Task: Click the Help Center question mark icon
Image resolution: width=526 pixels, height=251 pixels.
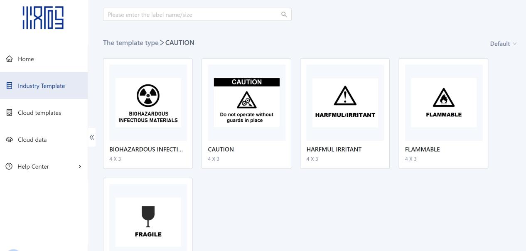Action: [9, 166]
